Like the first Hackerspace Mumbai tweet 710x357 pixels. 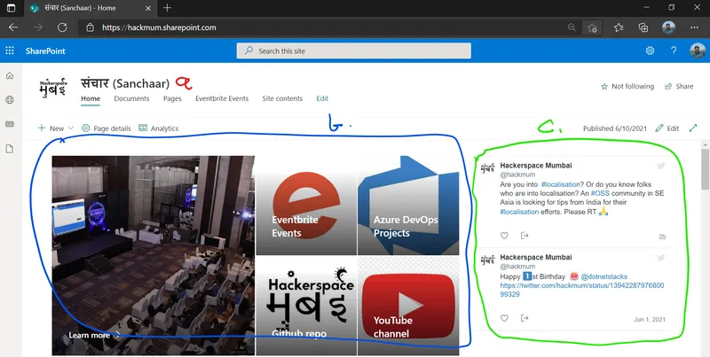pos(505,236)
